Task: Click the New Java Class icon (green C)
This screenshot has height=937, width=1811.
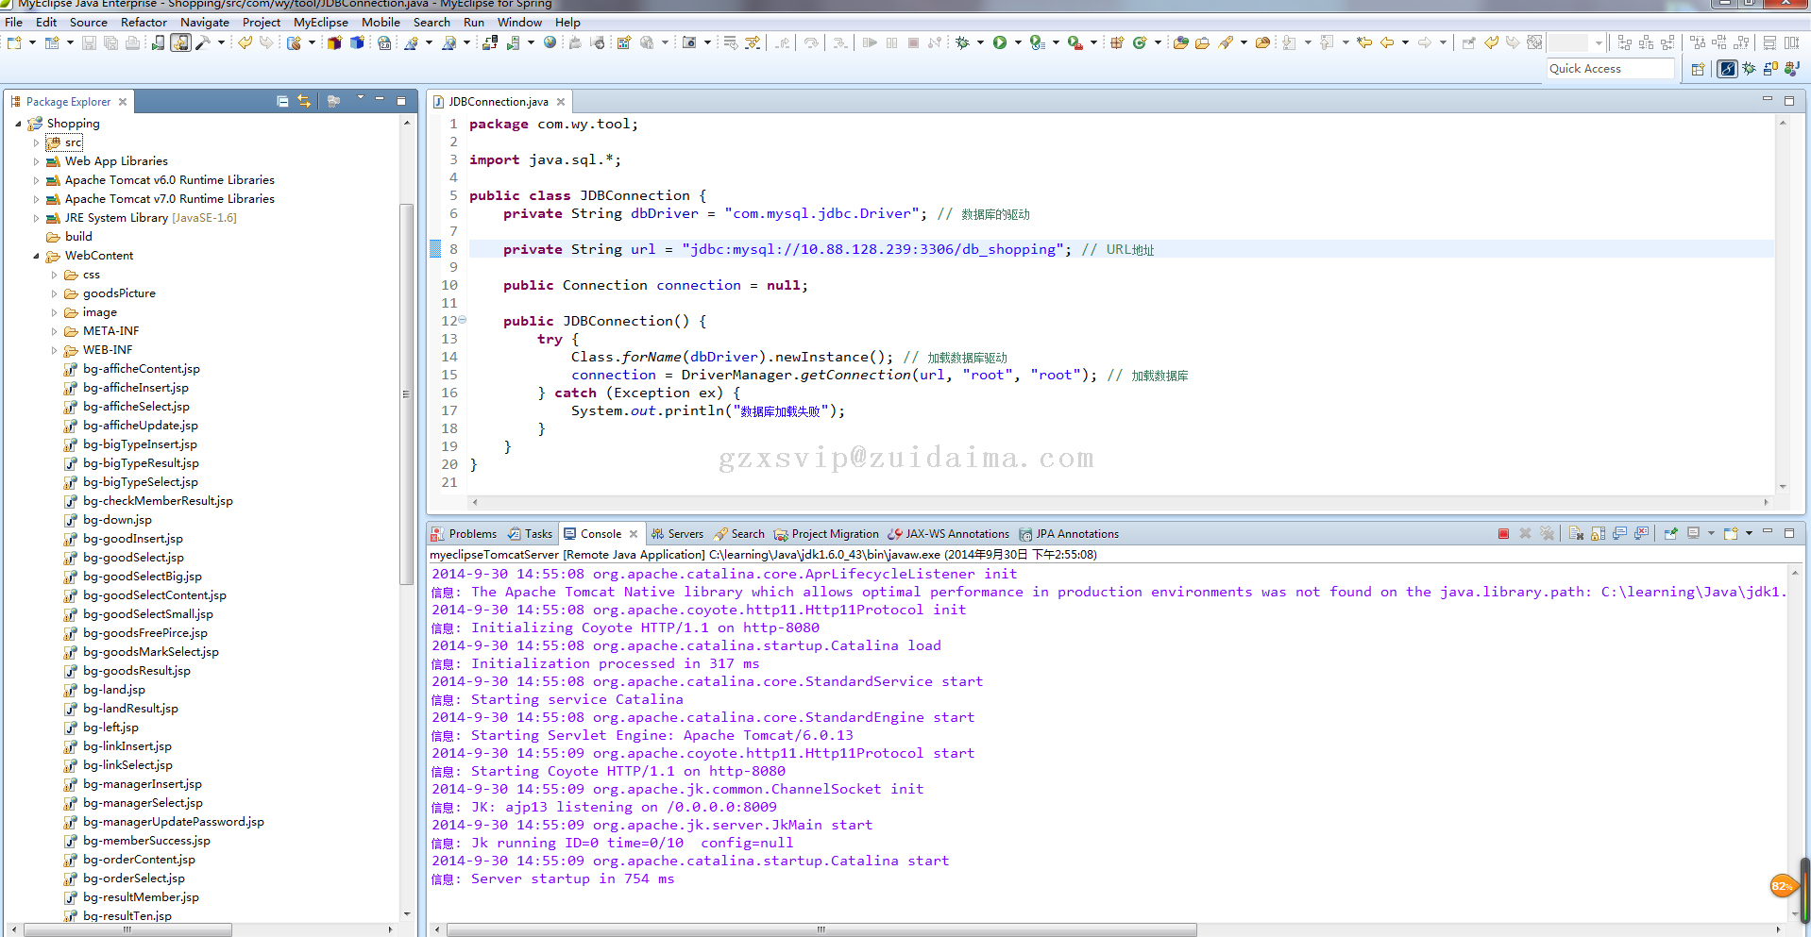Action: 1140,42
